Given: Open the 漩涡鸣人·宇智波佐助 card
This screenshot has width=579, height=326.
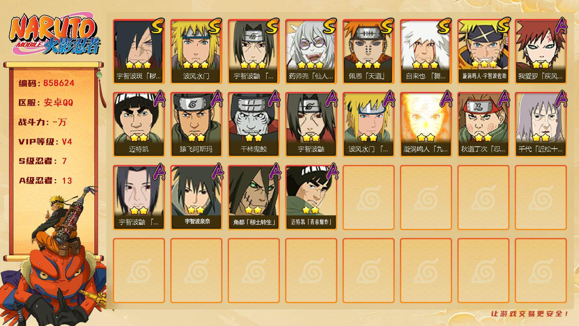Looking at the screenshot, I should 483,52.
